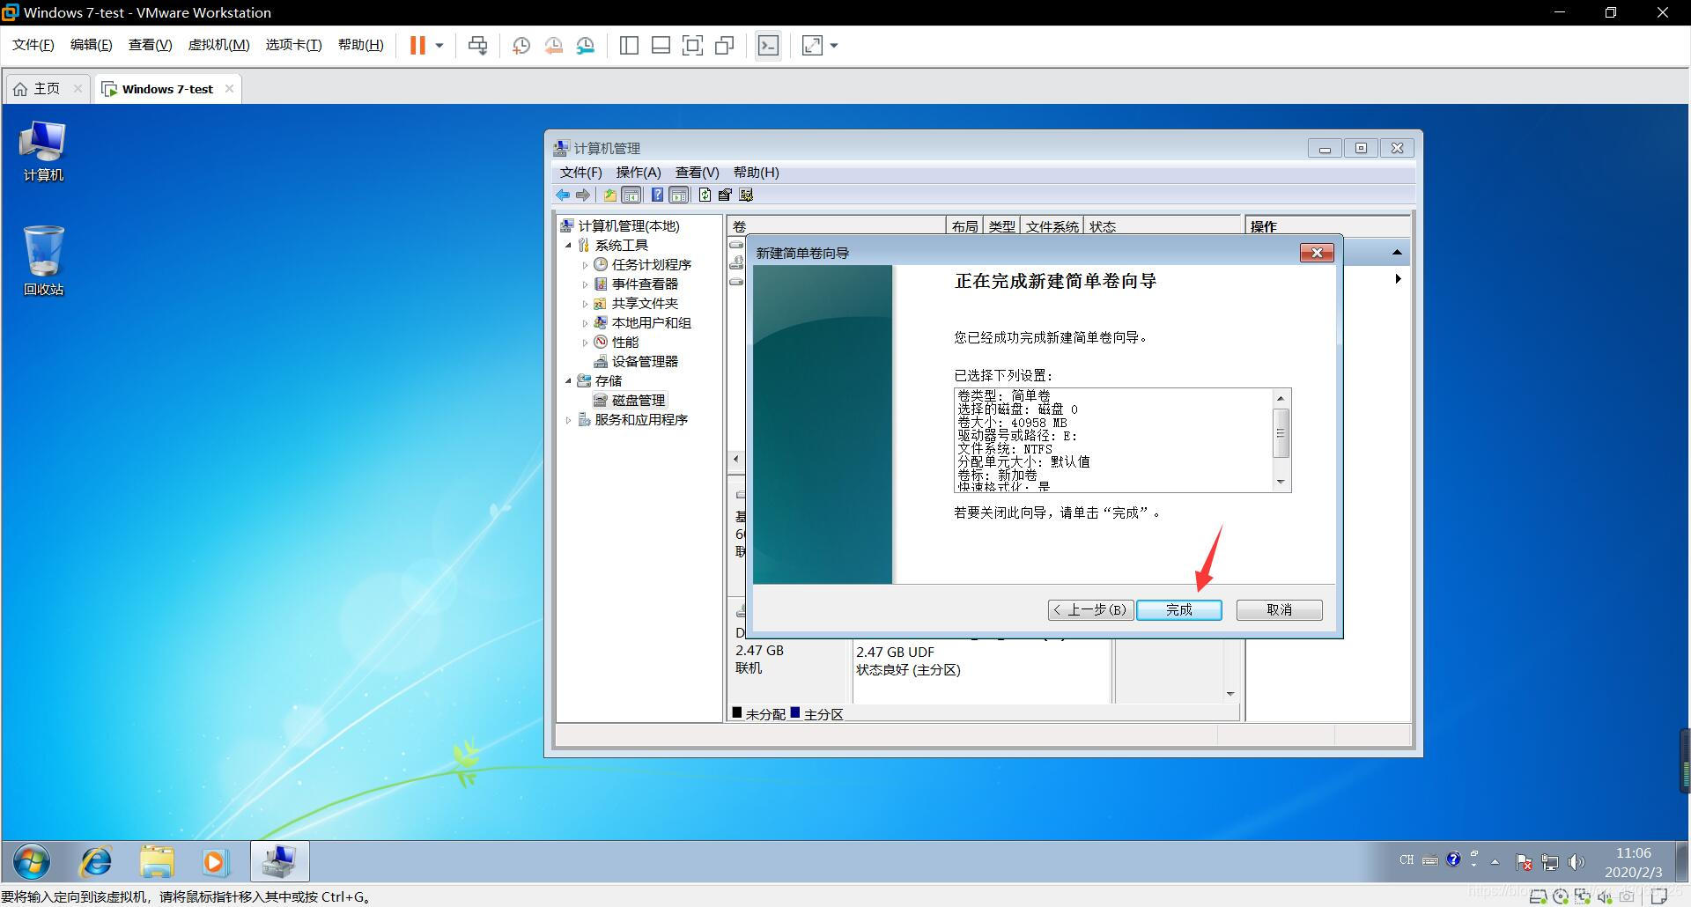
Task: Open the VMware 虚拟机(M) menu
Action: 219,45
